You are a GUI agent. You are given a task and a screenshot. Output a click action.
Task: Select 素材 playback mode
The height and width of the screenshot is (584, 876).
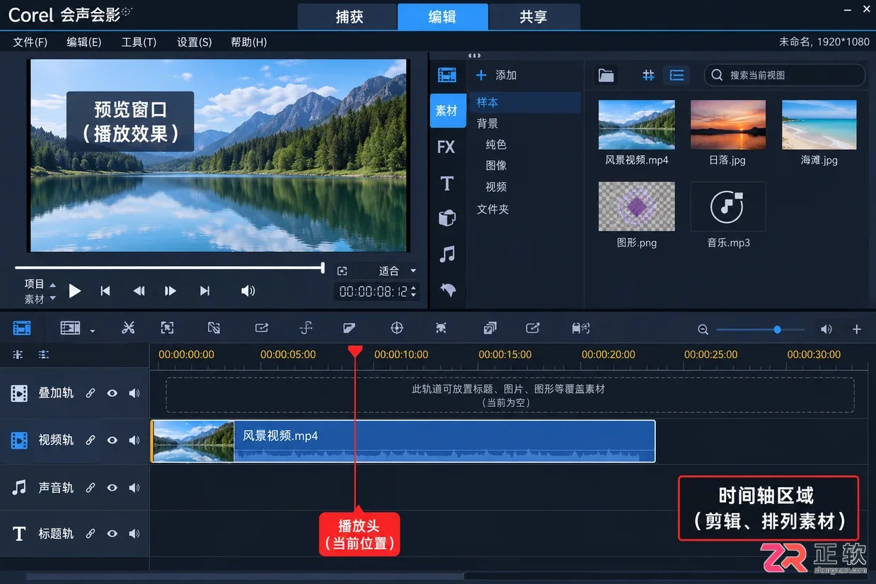[35, 299]
